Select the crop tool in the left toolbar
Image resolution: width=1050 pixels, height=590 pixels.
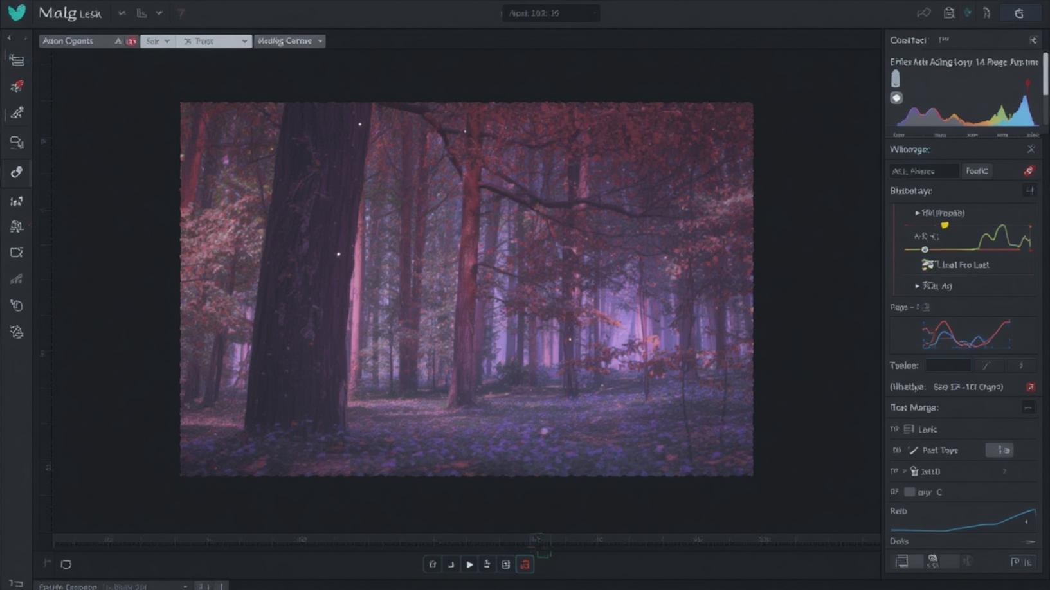pyautogui.click(x=17, y=252)
